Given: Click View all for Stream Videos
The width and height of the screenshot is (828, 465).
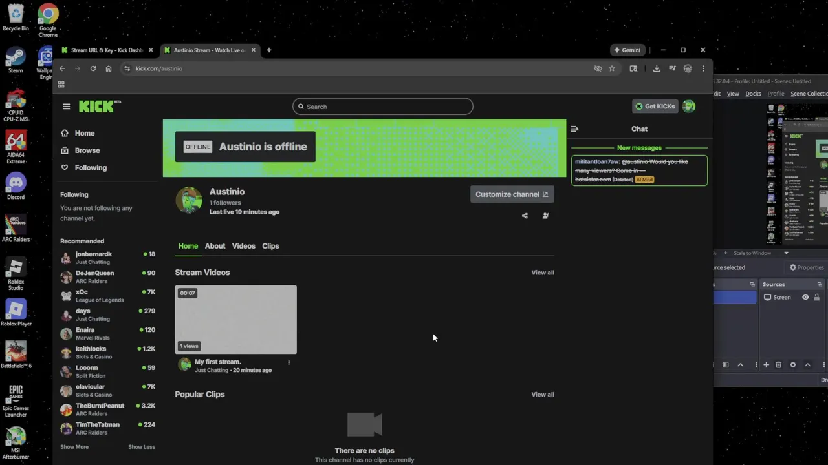Looking at the screenshot, I should (543, 273).
